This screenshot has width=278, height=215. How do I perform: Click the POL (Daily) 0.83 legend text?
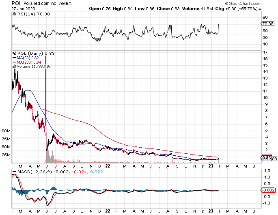36,54
